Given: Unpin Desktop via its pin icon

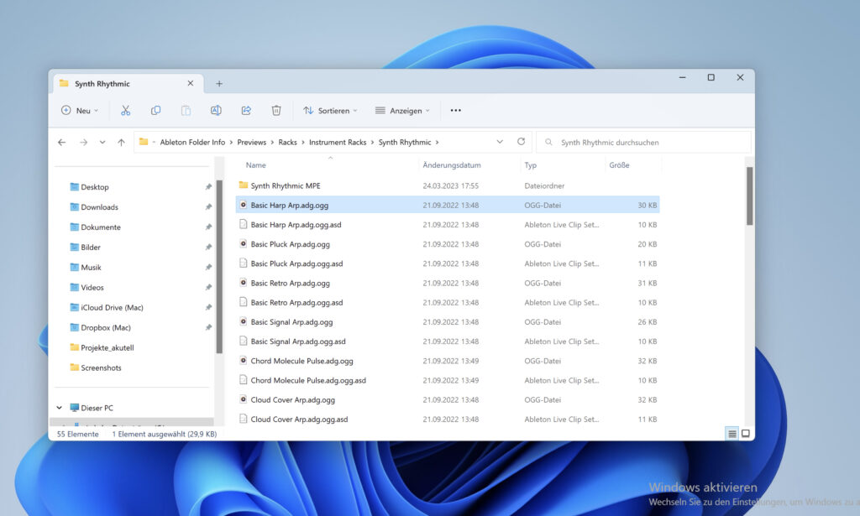Looking at the screenshot, I should (x=208, y=187).
